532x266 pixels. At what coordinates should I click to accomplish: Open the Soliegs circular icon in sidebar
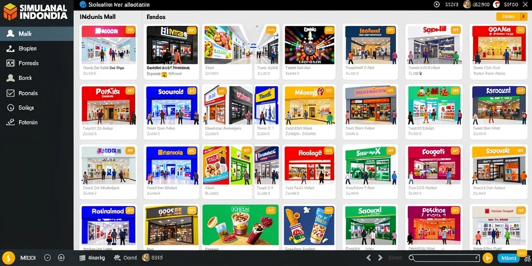point(10,108)
